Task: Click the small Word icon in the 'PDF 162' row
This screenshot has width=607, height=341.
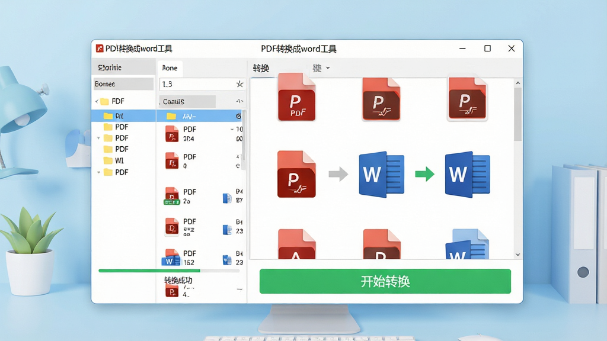Action: click(x=227, y=260)
